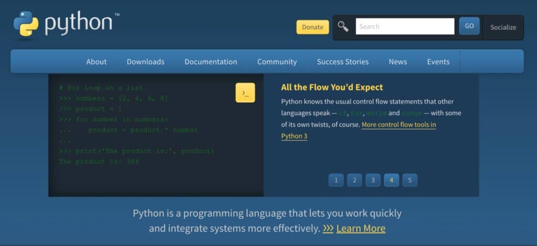Follow the Learn More link
Screen dimensions: 537x246
361,228
